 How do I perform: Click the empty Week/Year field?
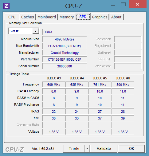coord(128,66)
